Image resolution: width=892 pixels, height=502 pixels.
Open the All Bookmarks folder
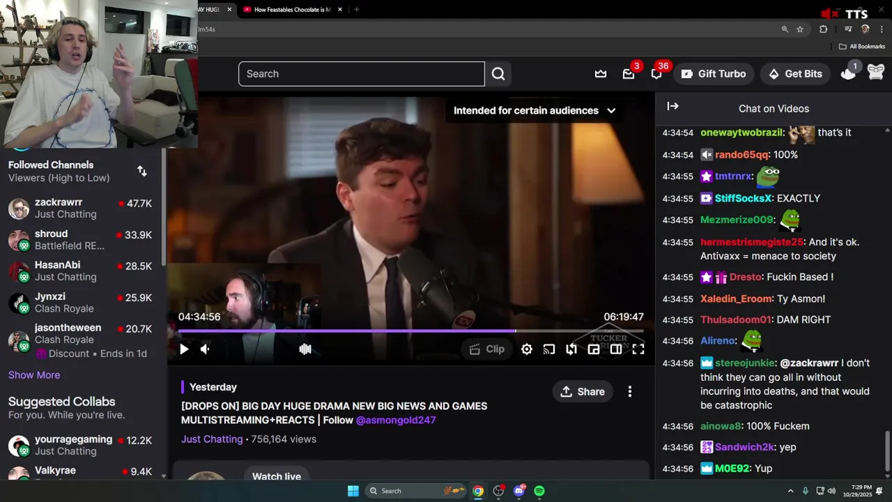(862, 47)
